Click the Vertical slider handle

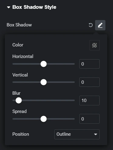point(43,82)
